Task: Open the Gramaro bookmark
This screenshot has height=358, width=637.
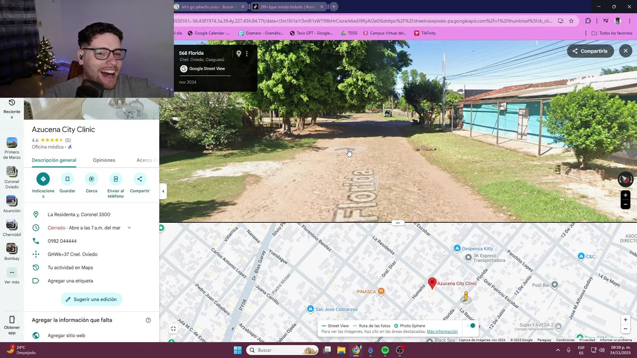Action: pyautogui.click(x=261, y=33)
